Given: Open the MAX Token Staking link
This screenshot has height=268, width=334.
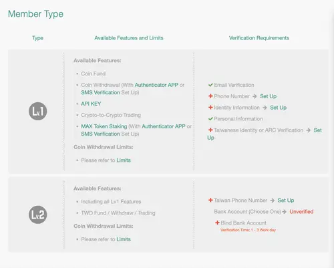Looking at the screenshot, I should 104,126.
